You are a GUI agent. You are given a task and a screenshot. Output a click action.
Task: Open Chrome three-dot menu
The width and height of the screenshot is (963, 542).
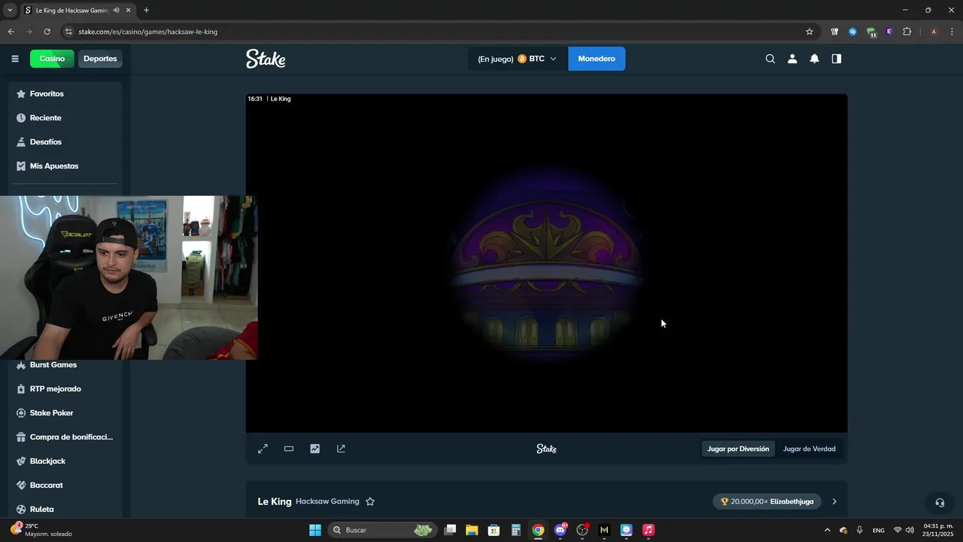click(x=952, y=32)
